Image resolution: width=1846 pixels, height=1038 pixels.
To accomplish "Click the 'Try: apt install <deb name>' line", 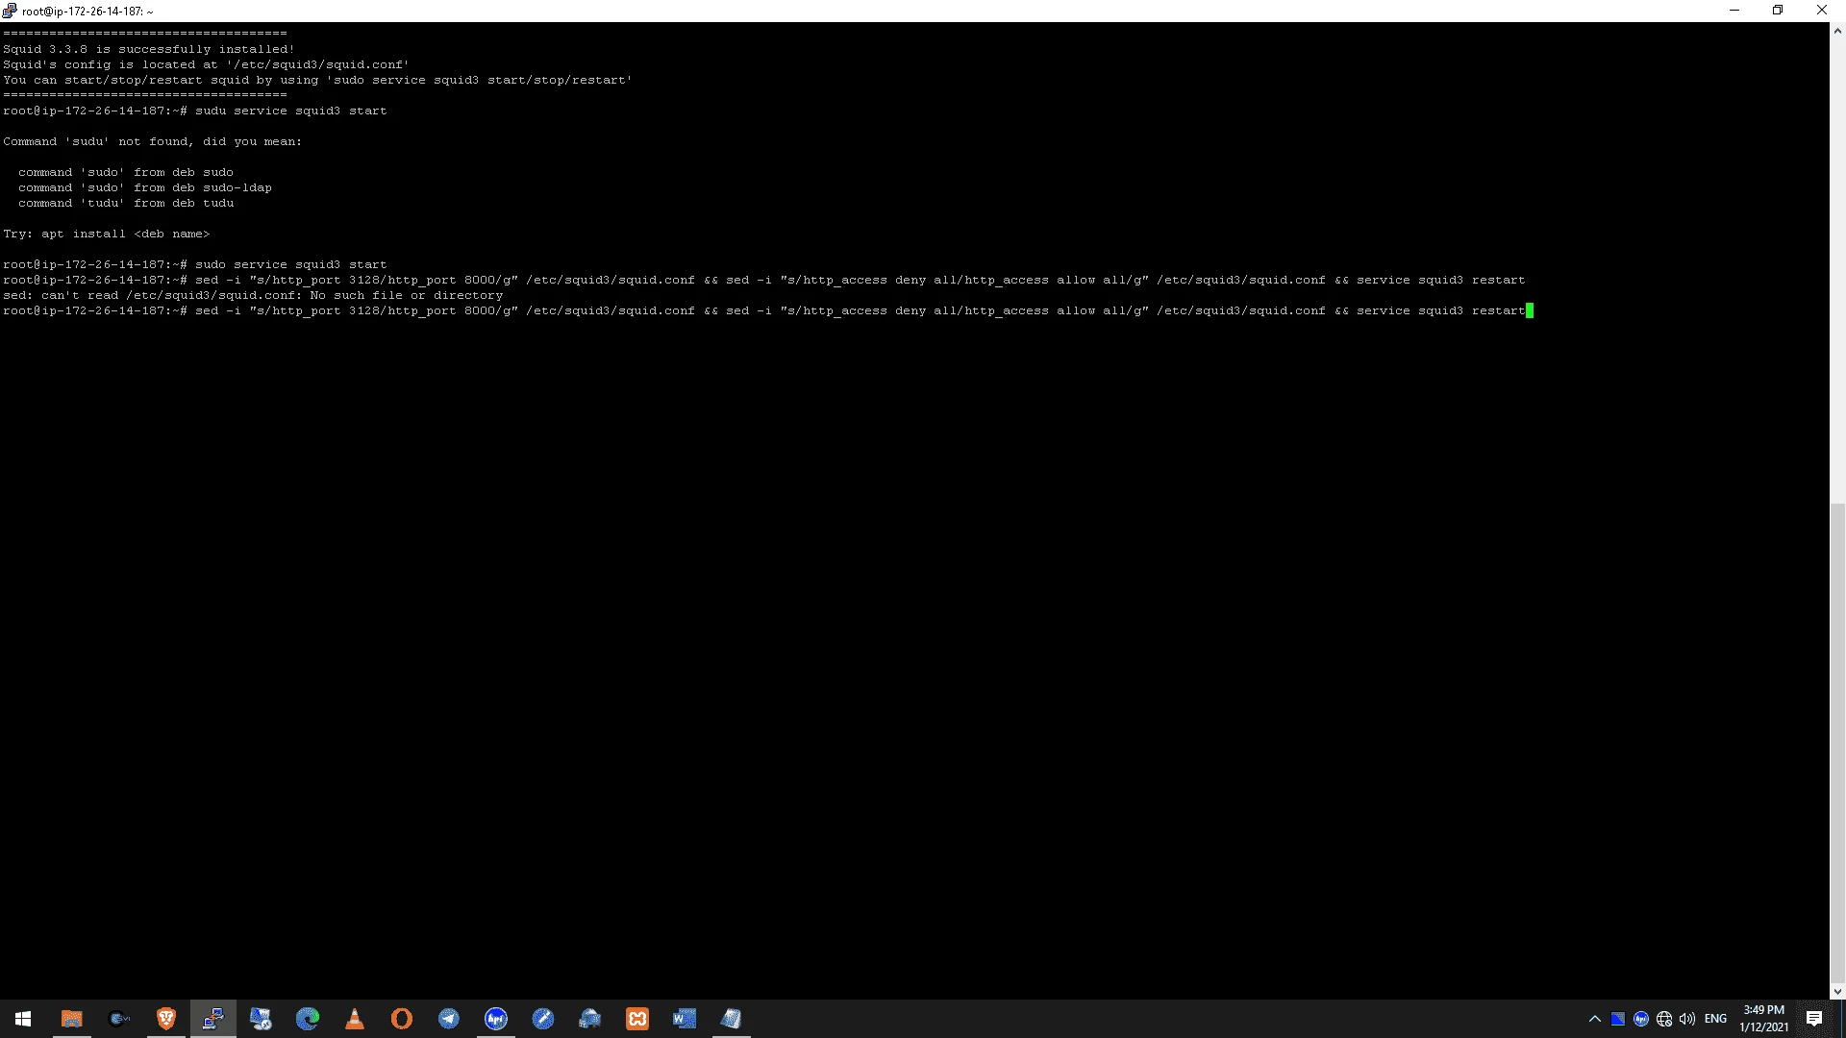I will click(107, 234).
